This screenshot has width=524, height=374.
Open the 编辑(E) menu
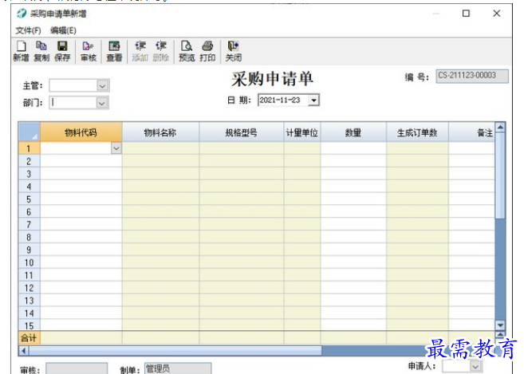(63, 30)
